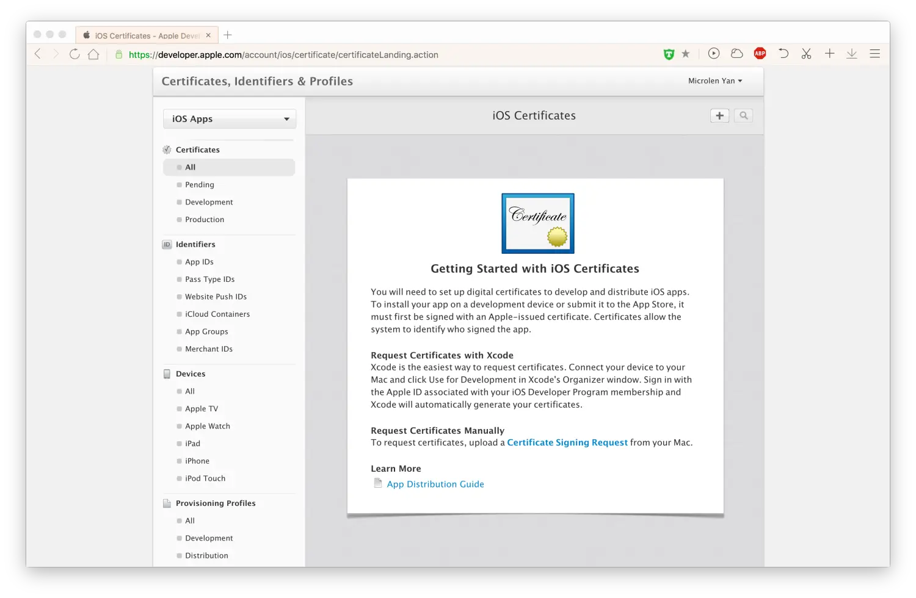This screenshot has width=916, height=598.
Task: Click the green shield icon in the address bar
Action: tap(669, 54)
